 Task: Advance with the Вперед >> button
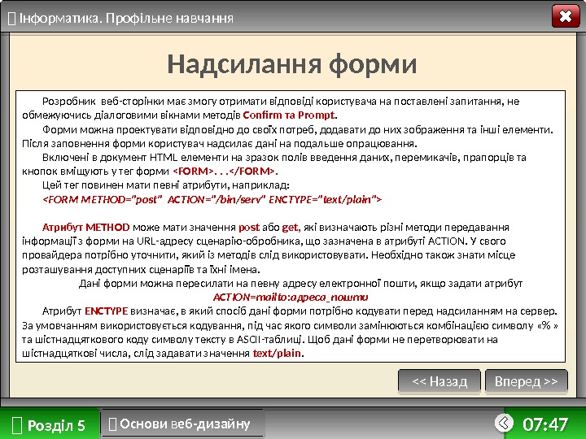527,381
